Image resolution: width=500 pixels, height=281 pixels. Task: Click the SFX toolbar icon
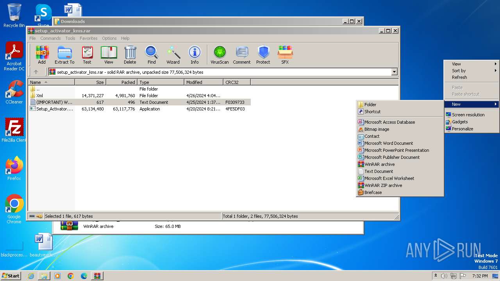coord(285,55)
